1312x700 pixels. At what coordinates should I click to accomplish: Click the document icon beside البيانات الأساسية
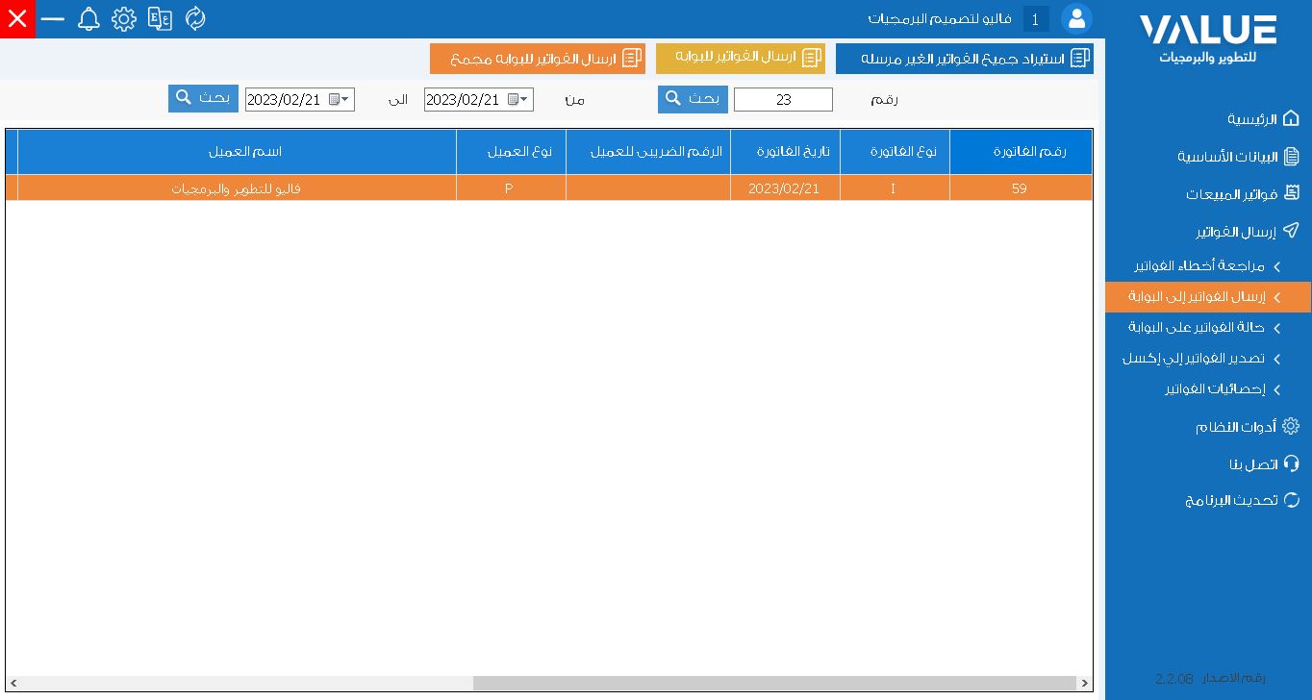1291,157
